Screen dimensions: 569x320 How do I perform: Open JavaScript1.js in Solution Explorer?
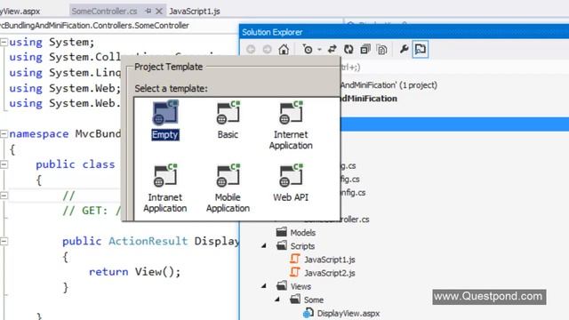330,260
